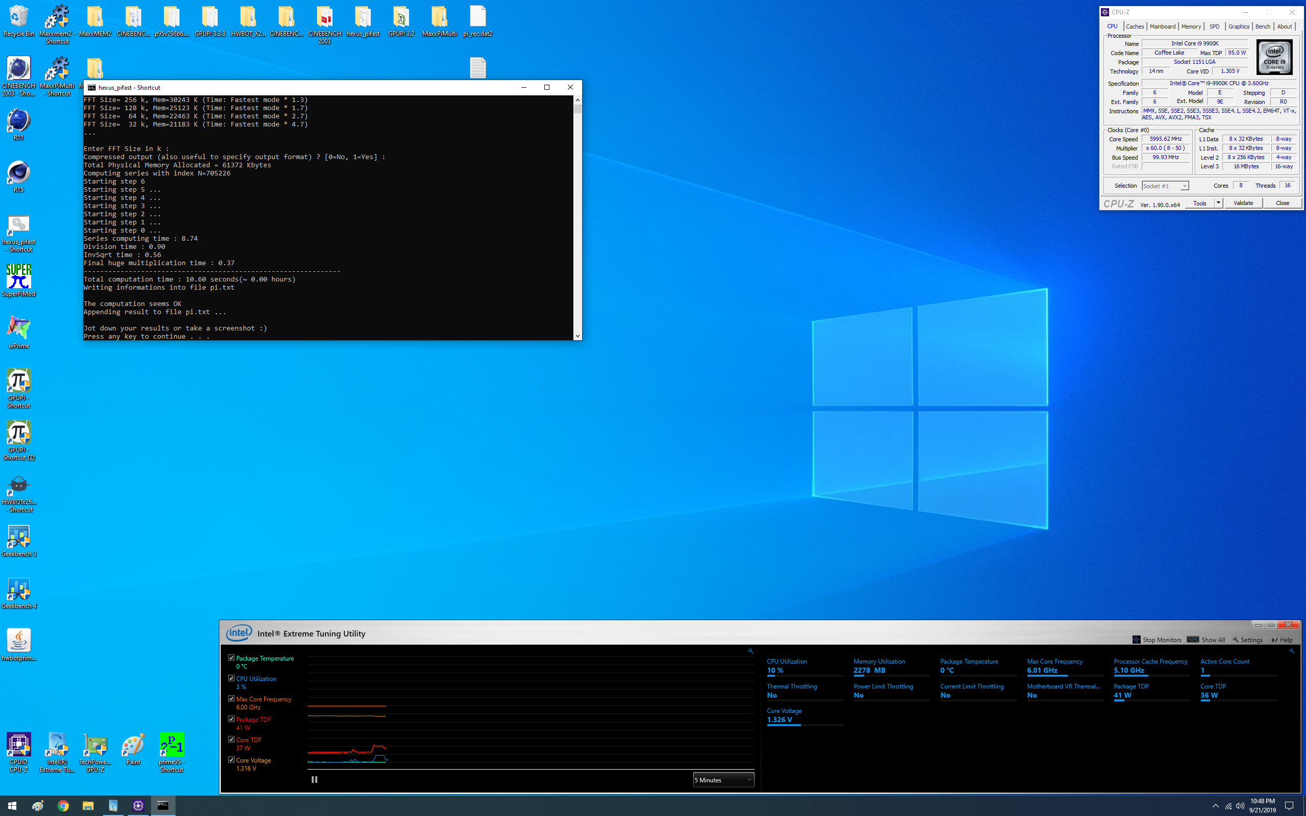Switch to CPU-Z Memory tab
Image resolution: width=1306 pixels, height=816 pixels.
(1191, 27)
